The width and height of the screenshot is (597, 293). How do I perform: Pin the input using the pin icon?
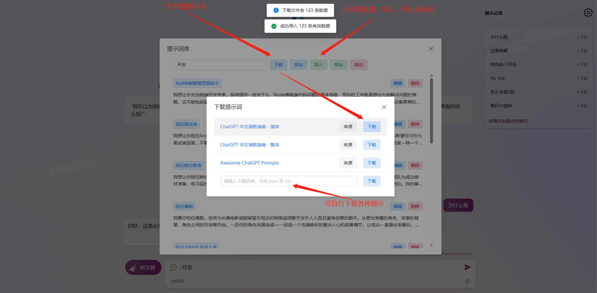coord(467,281)
